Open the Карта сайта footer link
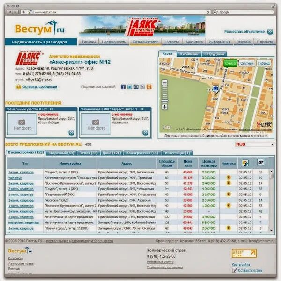Viewport: 281px width, 281px height. click(241, 264)
